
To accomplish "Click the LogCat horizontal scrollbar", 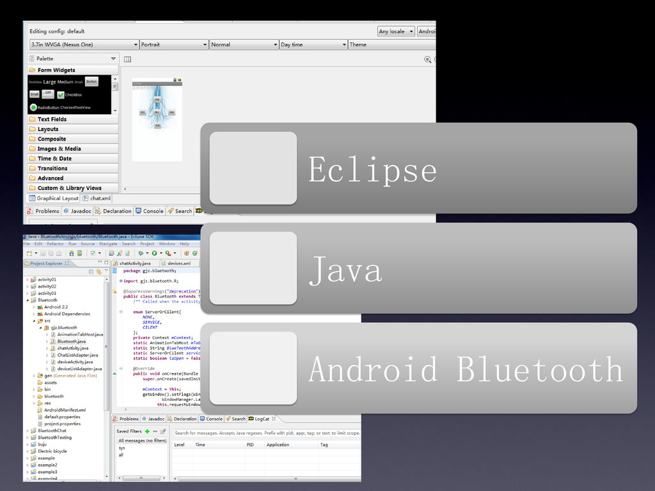I will pyautogui.click(x=267, y=478).
